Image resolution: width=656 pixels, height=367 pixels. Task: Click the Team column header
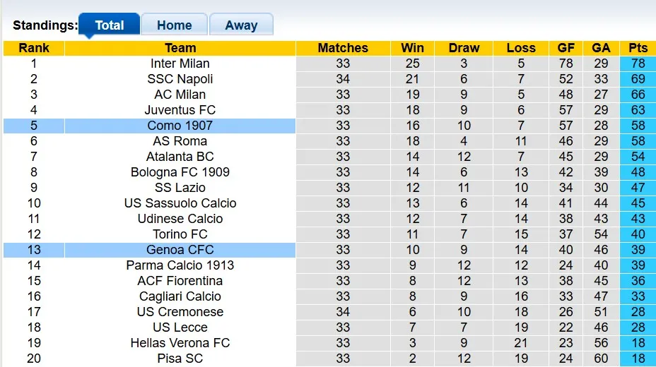point(180,48)
